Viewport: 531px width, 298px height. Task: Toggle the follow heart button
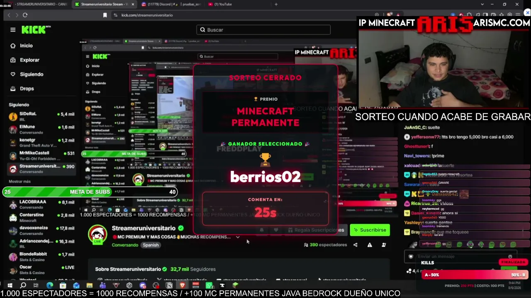click(x=276, y=230)
